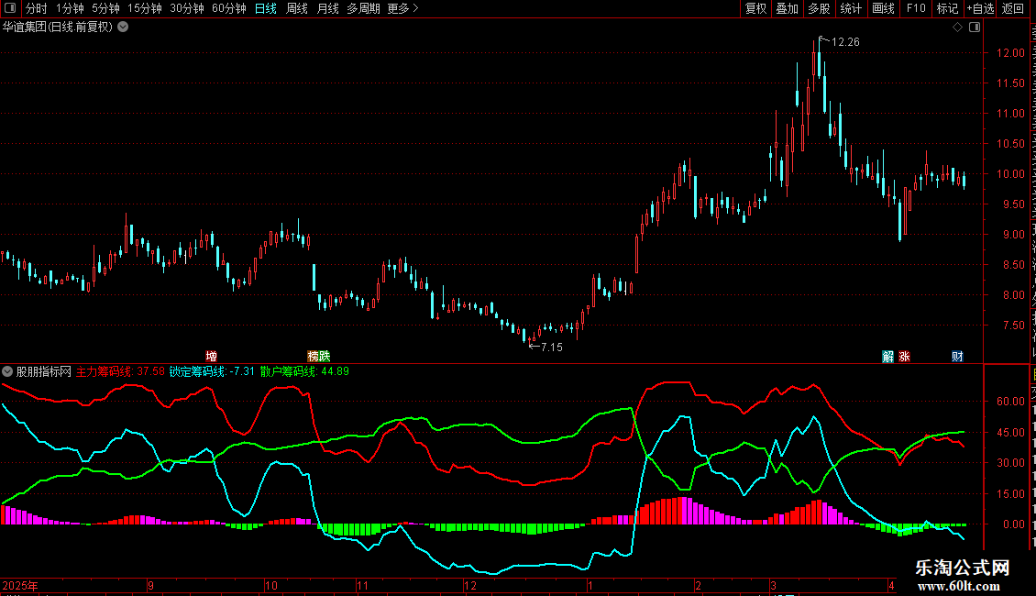Expand indicator menu beside 股朋指标网
This screenshot has height=596, width=1036.
point(7,371)
